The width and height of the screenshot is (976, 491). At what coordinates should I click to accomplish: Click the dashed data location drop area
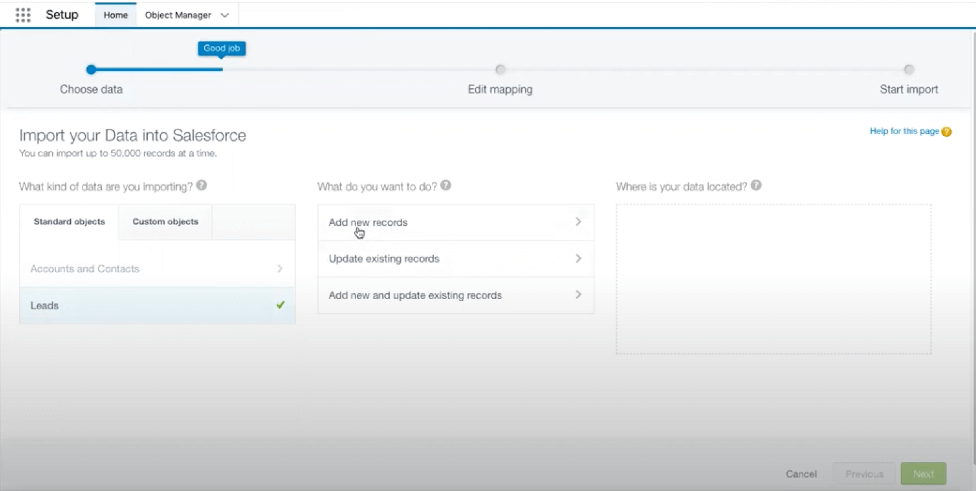pyautogui.click(x=773, y=279)
